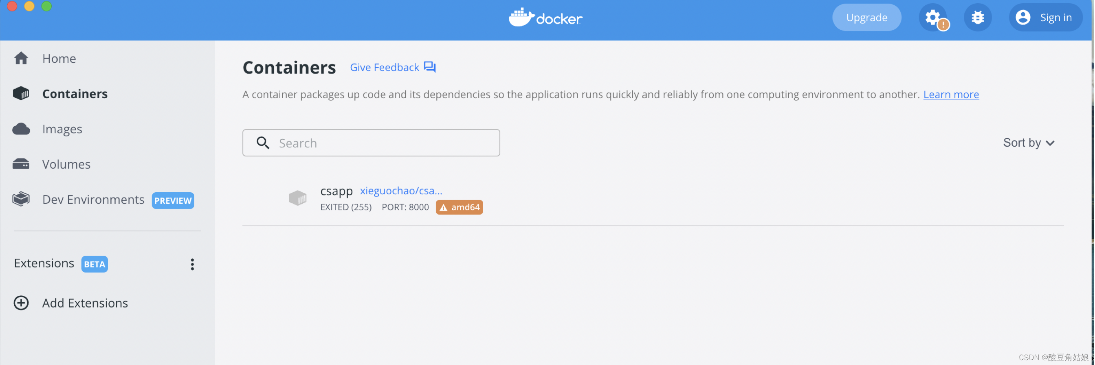Open Volumes section
Viewport: 1095px width, 365px height.
pyautogui.click(x=66, y=164)
